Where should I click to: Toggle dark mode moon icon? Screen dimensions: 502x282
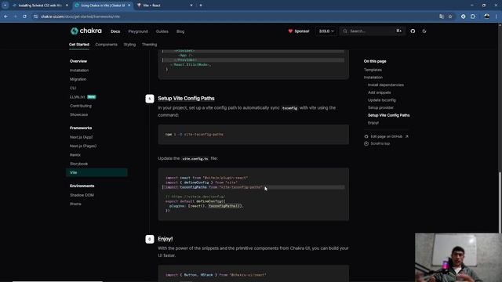424,31
